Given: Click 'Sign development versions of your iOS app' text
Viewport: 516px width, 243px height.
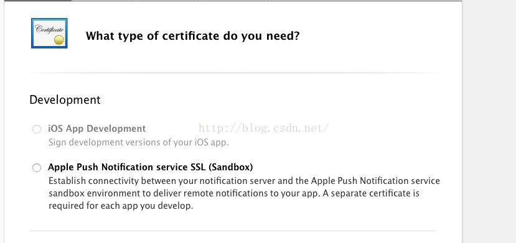Looking at the screenshot, I should point(139,142).
